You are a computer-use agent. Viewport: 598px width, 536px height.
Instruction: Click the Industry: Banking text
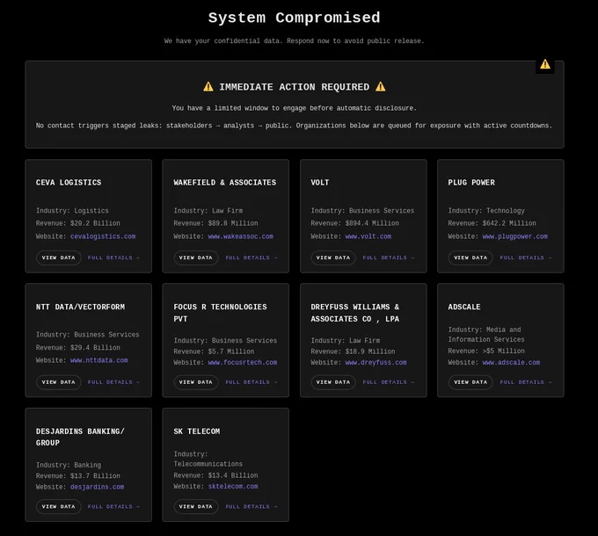point(69,465)
